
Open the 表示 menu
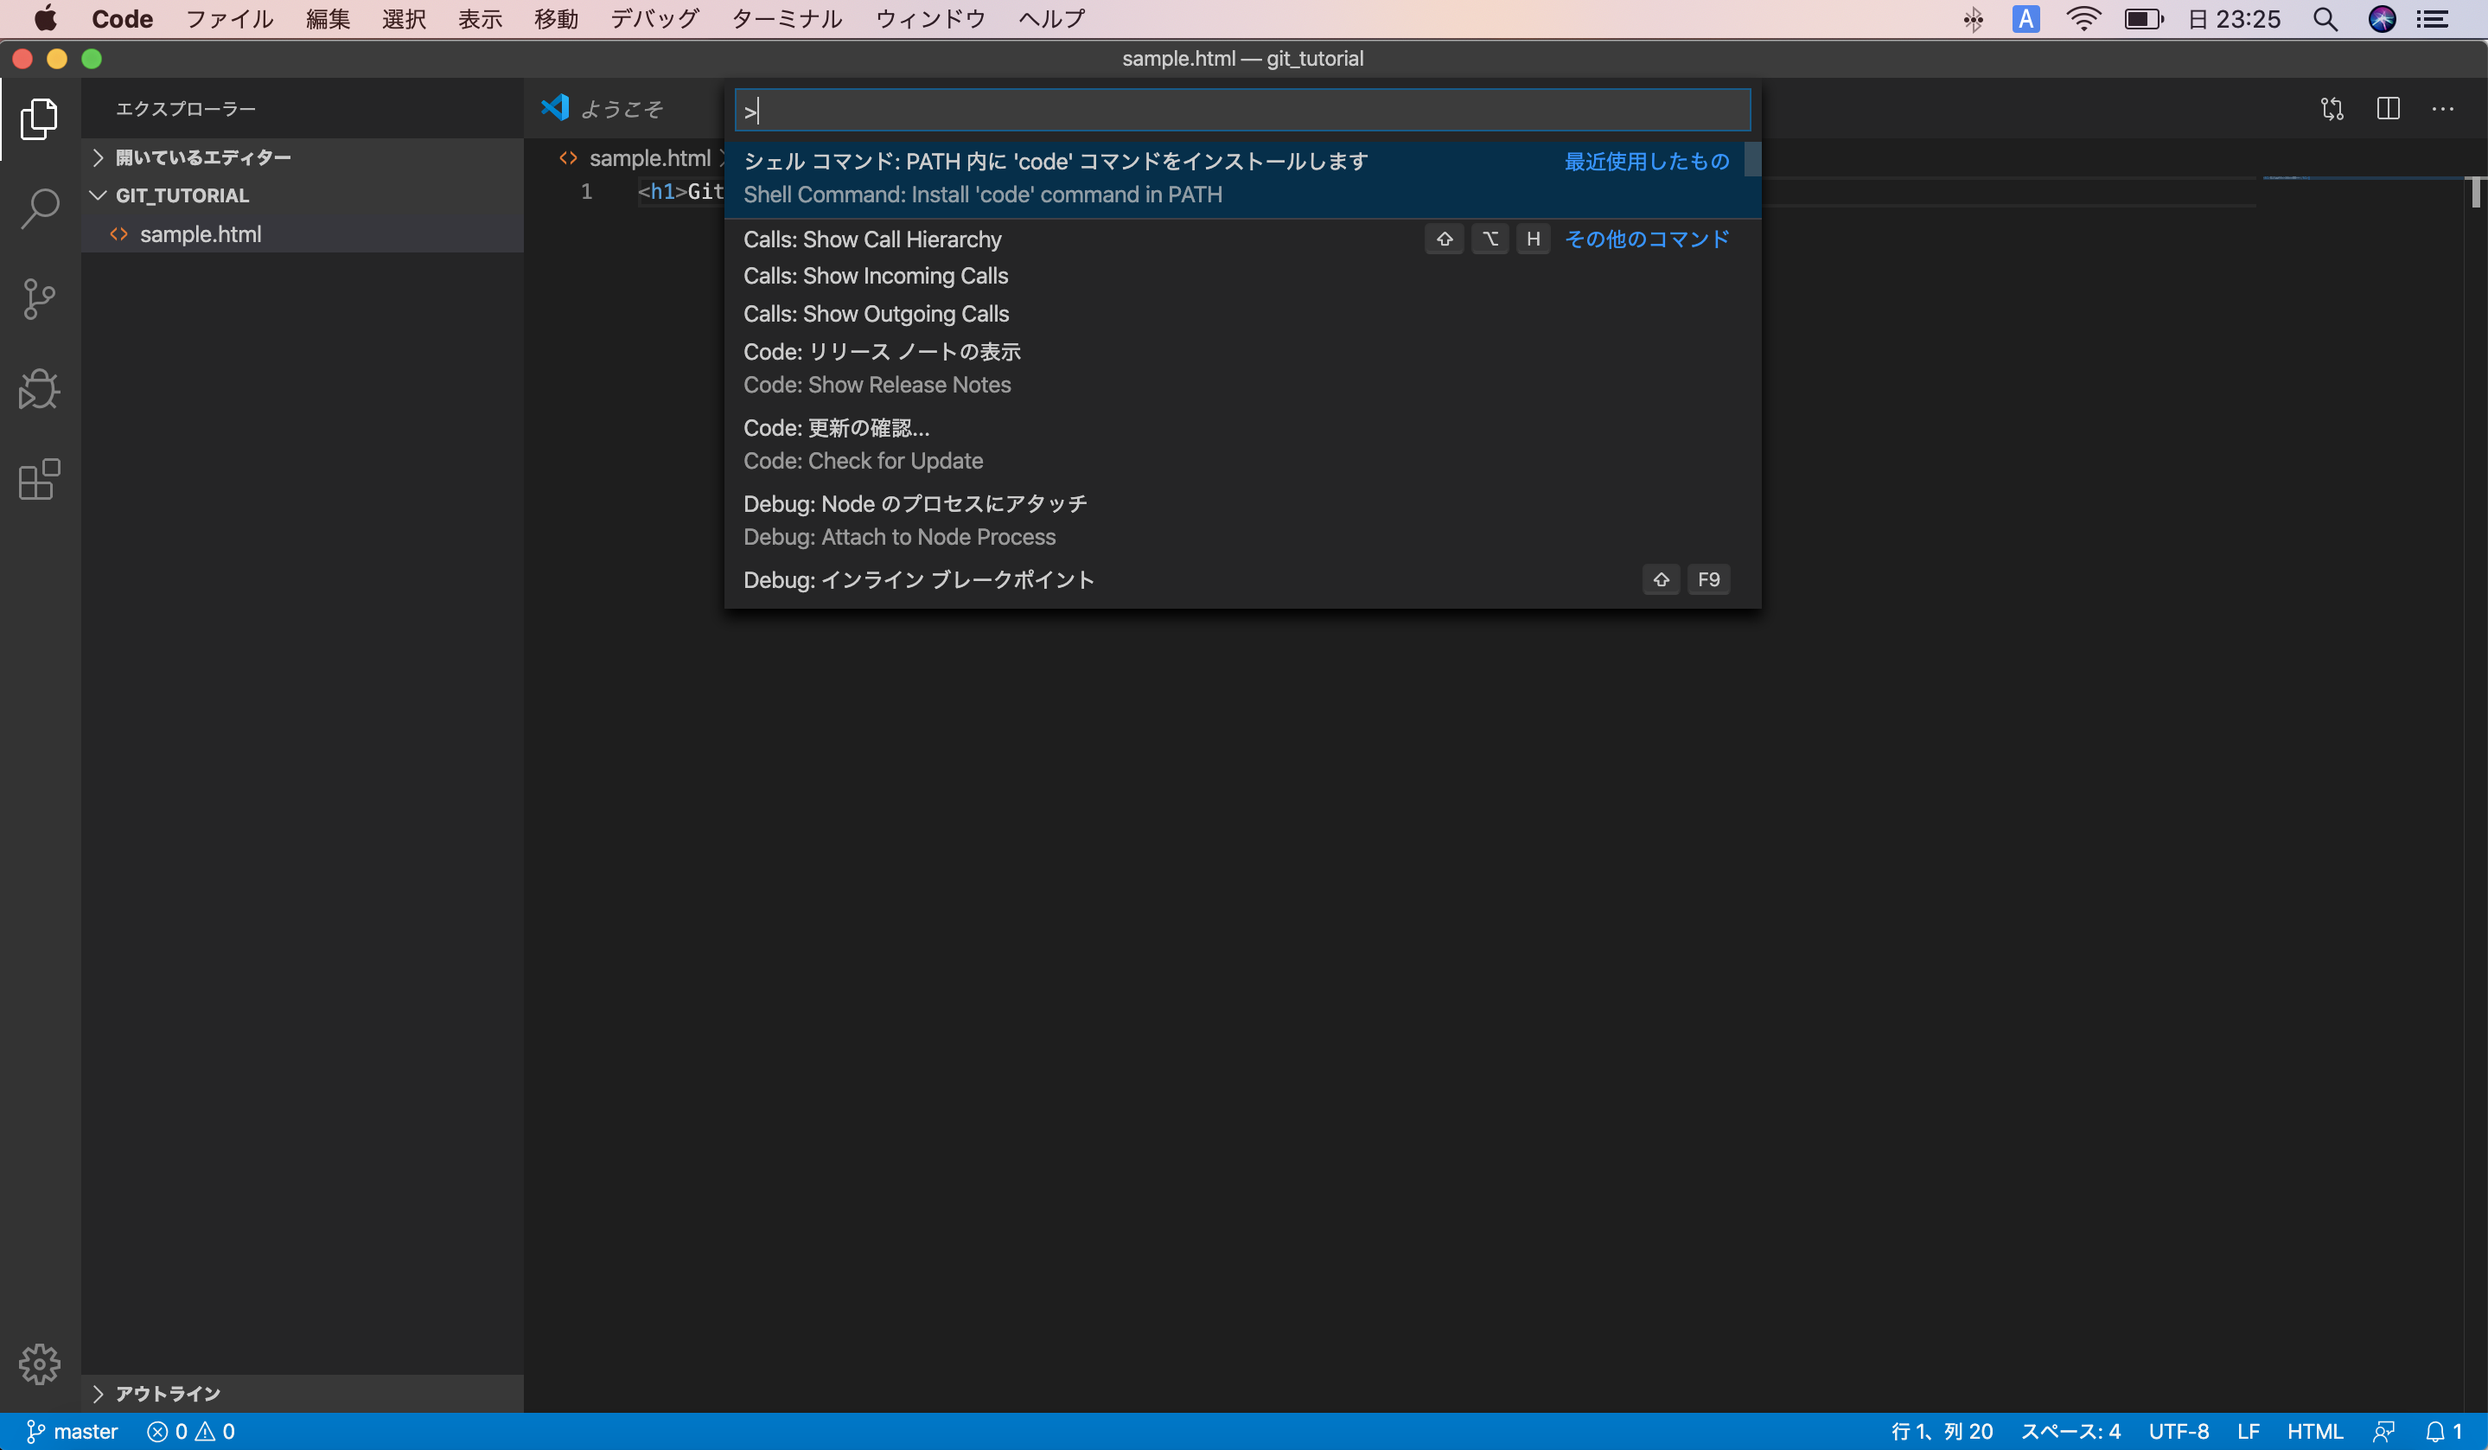[x=480, y=19]
